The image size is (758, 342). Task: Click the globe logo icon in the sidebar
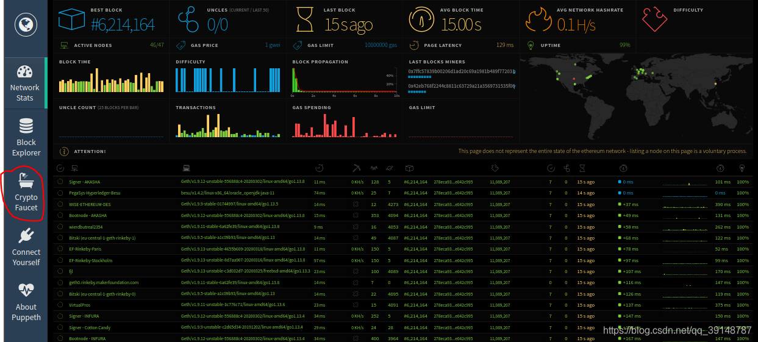(26, 25)
